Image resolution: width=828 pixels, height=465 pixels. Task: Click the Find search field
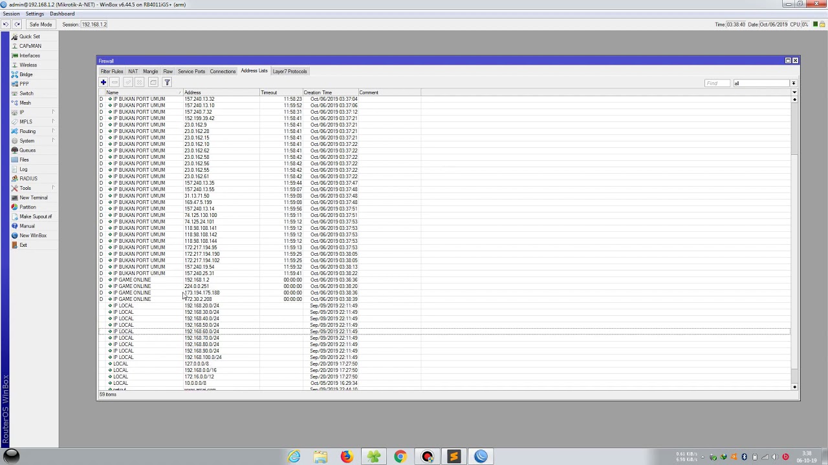718,83
